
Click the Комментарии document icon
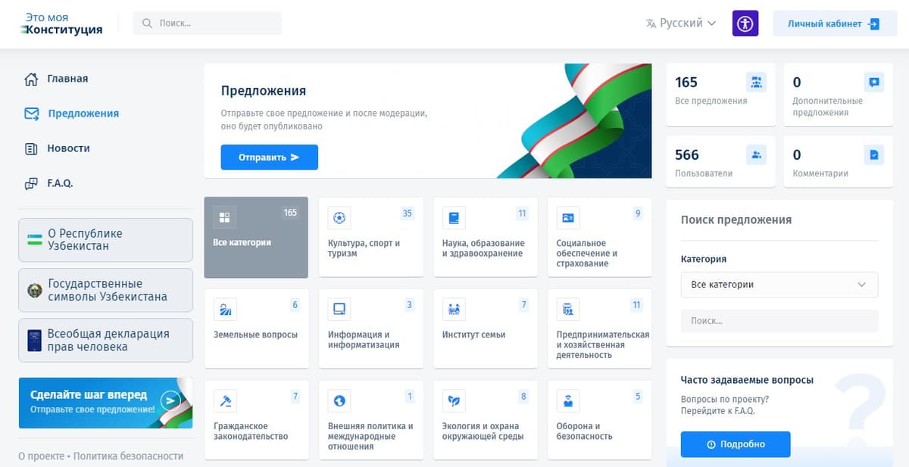tap(874, 155)
